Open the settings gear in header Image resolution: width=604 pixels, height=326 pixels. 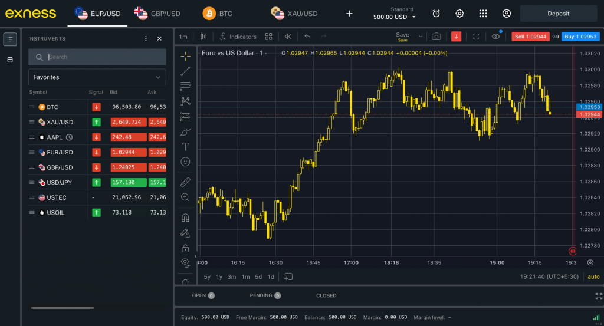coord(459,14)
